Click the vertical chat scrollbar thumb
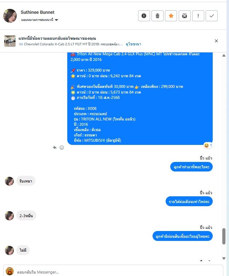Screen dimensions: 229x276 click(224, 236)
